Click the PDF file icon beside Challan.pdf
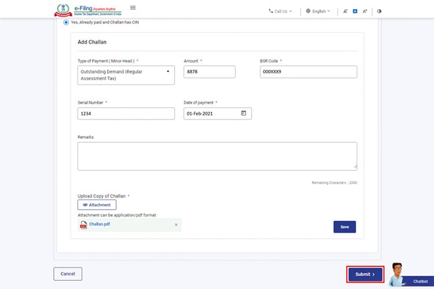This screenshot has height=289, width=434. click(x=83, y=225)
